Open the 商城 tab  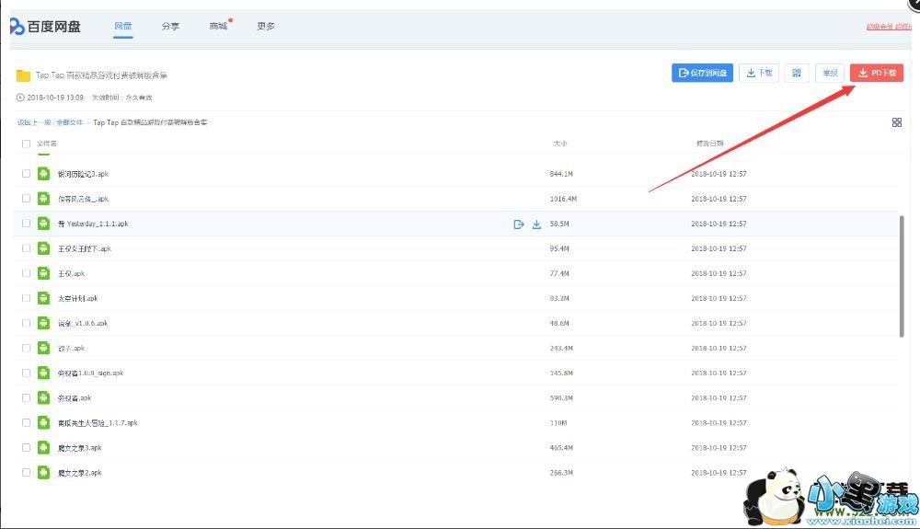(x=218, y=27)
